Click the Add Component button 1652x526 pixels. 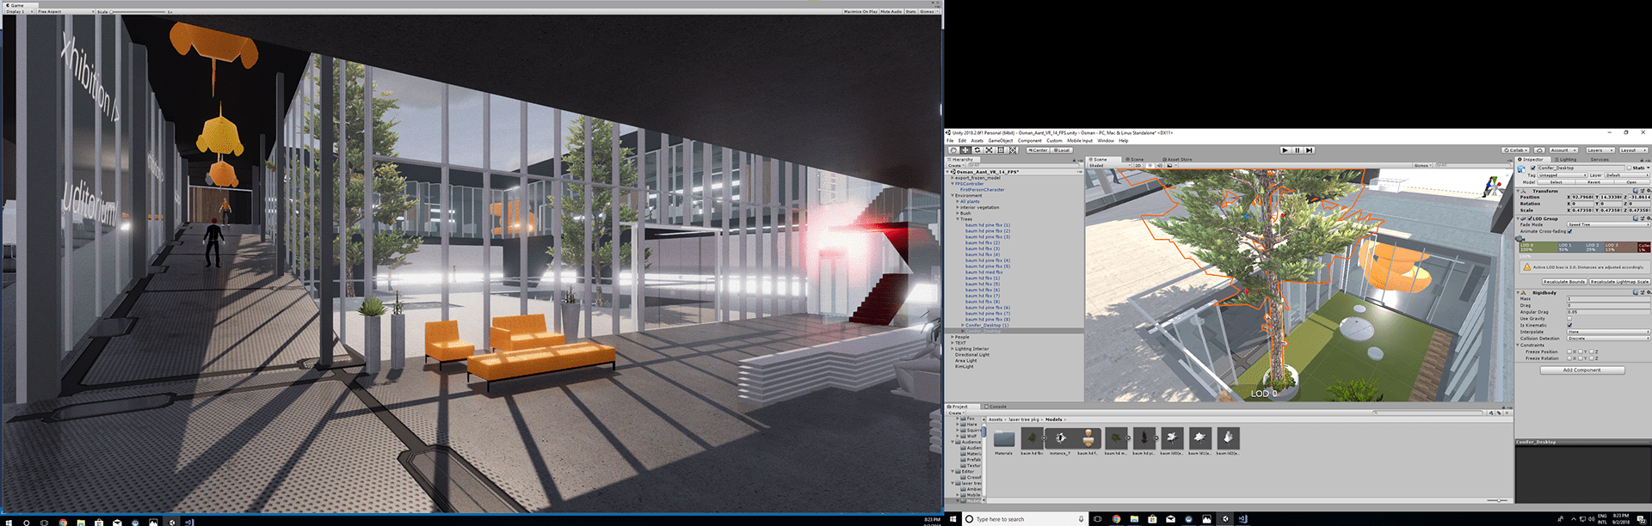click(1581, 370)
